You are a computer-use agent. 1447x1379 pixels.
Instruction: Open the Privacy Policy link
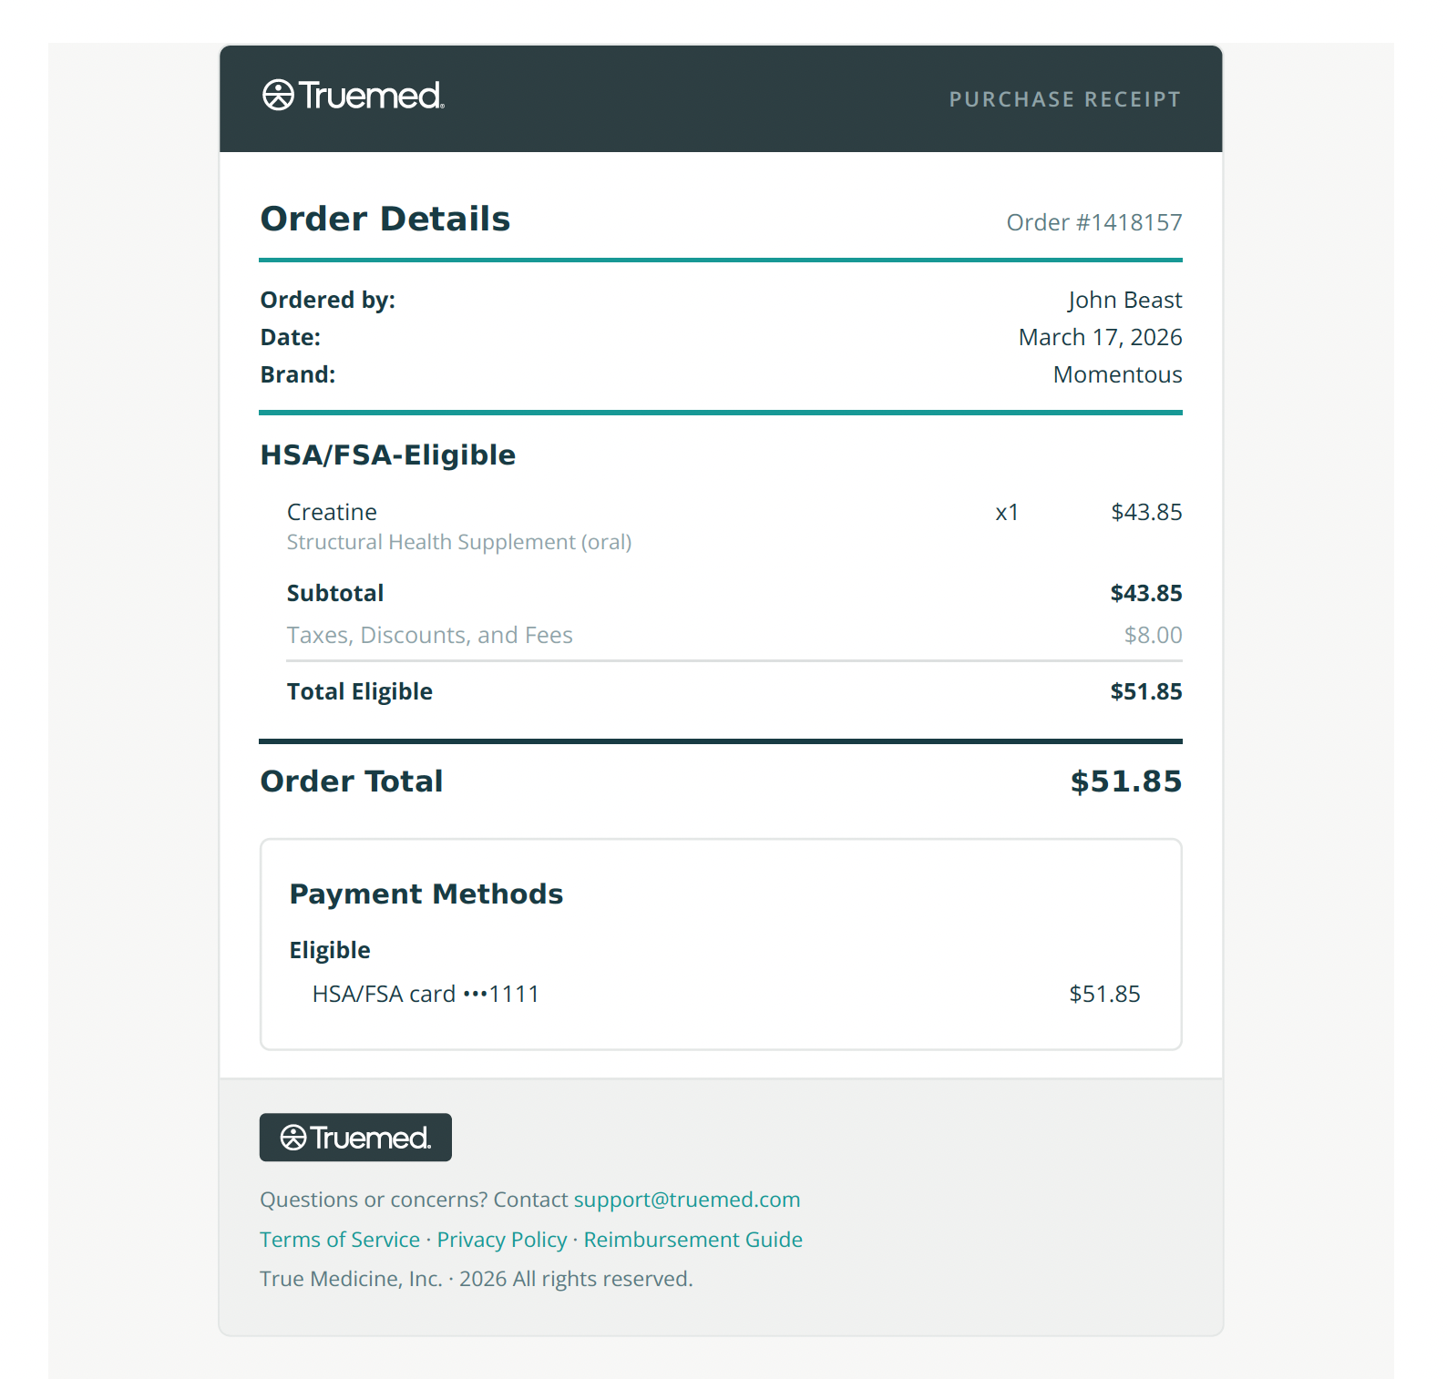tap(502, 1240)
